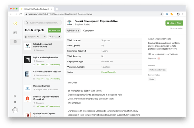Viewport: 194px width, 128px height.
Task: Open the grid apps icon in sidebar
Action: 15,96
